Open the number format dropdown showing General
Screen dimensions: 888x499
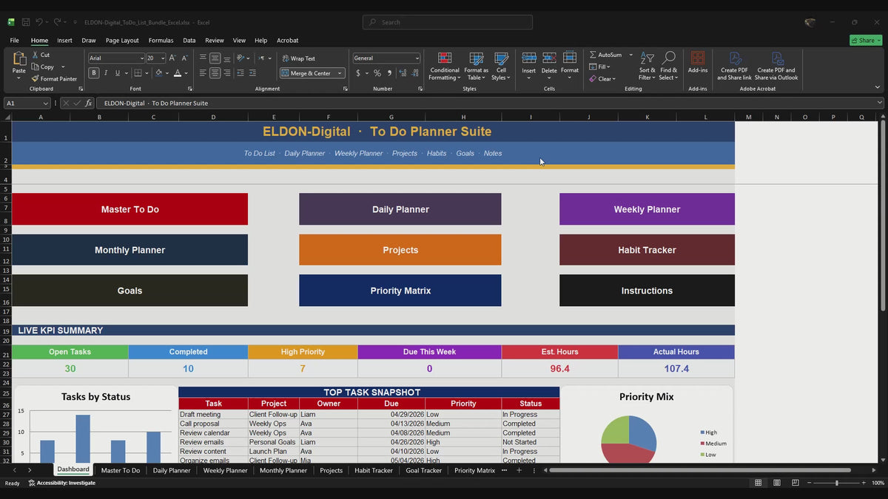(x=417, y=58)
